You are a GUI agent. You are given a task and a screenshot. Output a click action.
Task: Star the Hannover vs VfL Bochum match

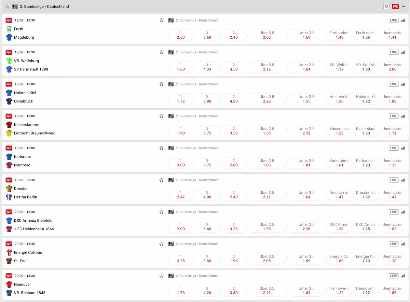tap(161, 276)
